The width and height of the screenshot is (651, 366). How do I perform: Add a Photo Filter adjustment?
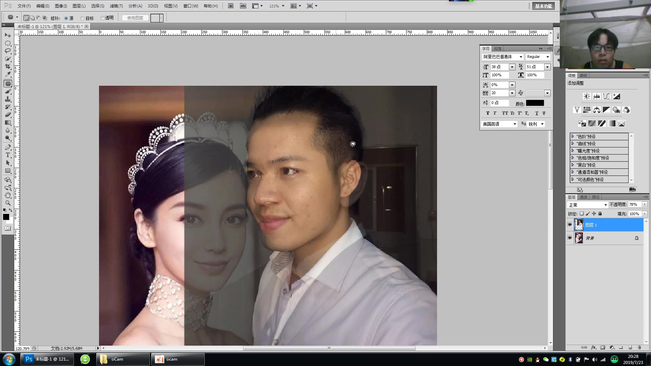(616, 110)
